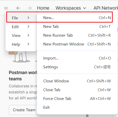Open API Network in header
Image resolution: width=118 pixels, height=117 pixels.
point(106,8)
